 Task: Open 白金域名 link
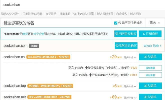click(x=121, y=14)
